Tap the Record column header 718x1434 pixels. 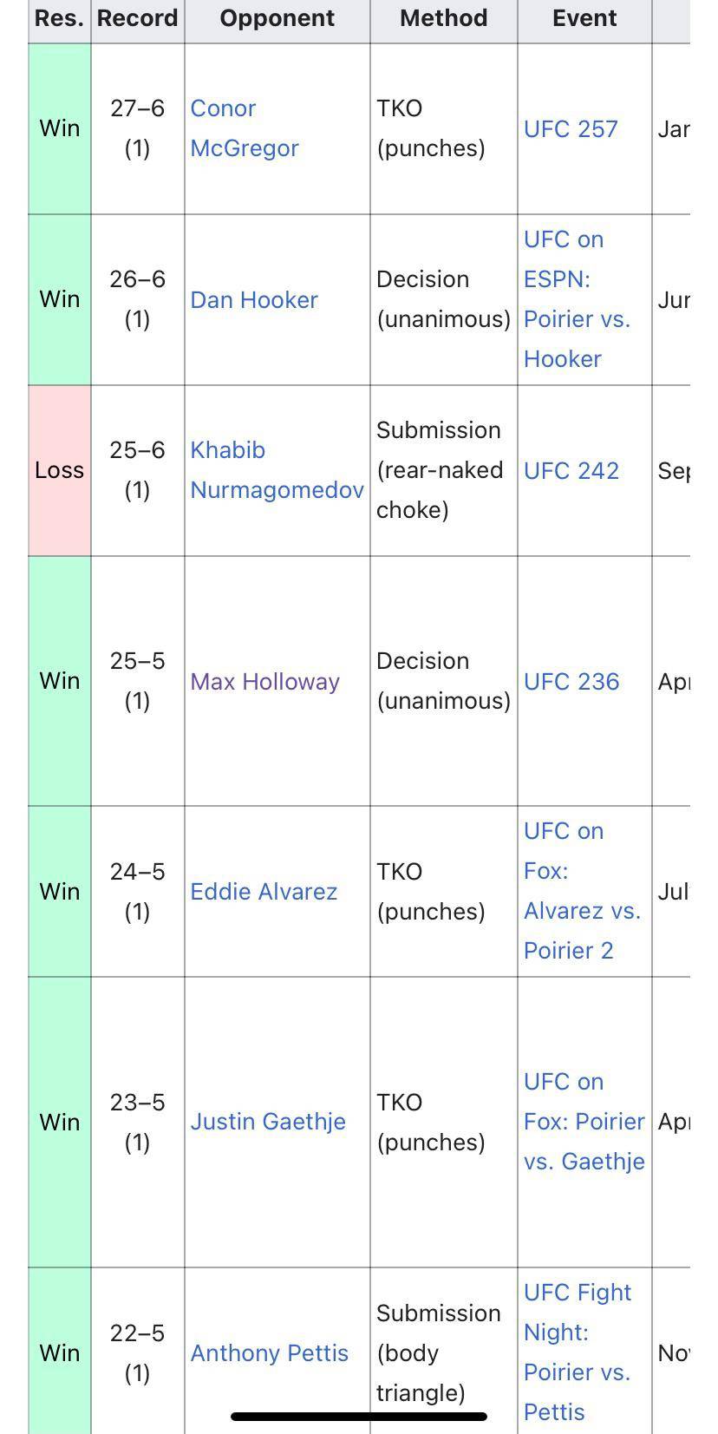point(137,18)
